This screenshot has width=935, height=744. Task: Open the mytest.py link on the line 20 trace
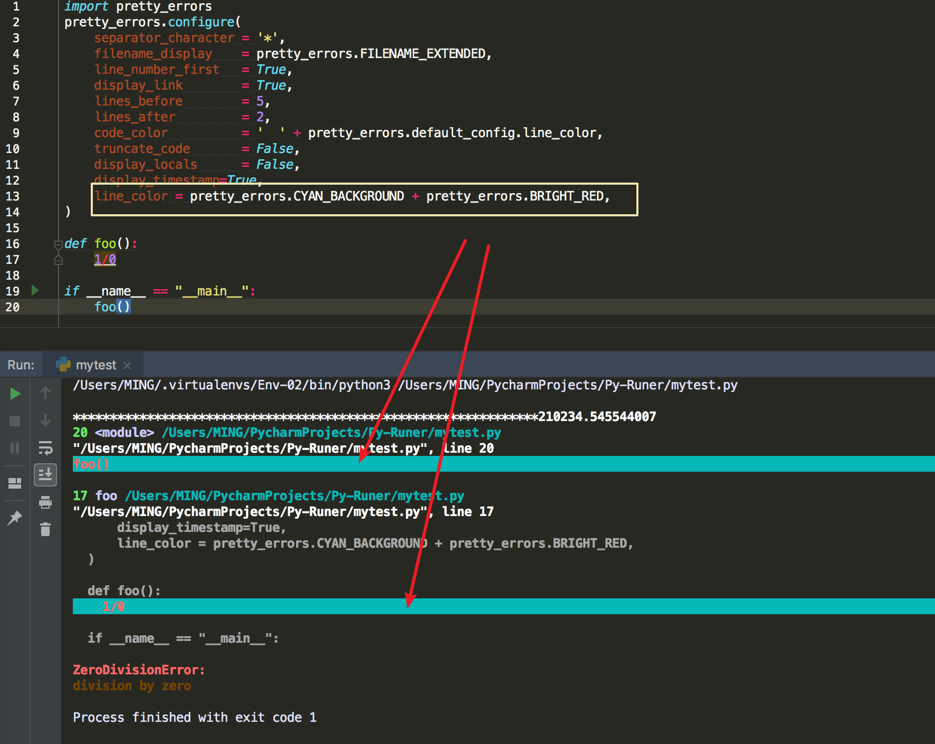(331, 433)
